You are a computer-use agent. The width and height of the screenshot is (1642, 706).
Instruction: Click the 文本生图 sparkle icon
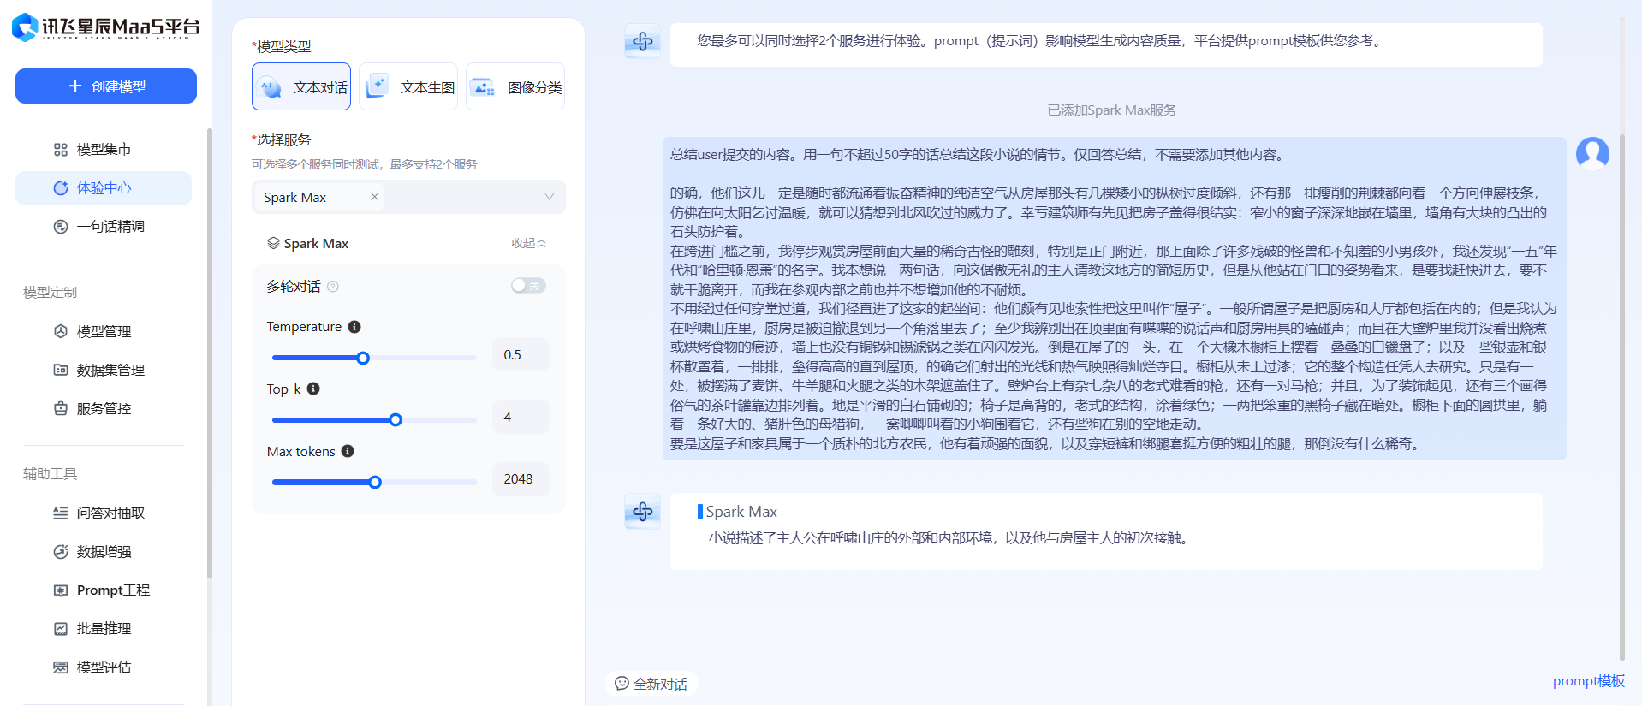click(377, 86)
